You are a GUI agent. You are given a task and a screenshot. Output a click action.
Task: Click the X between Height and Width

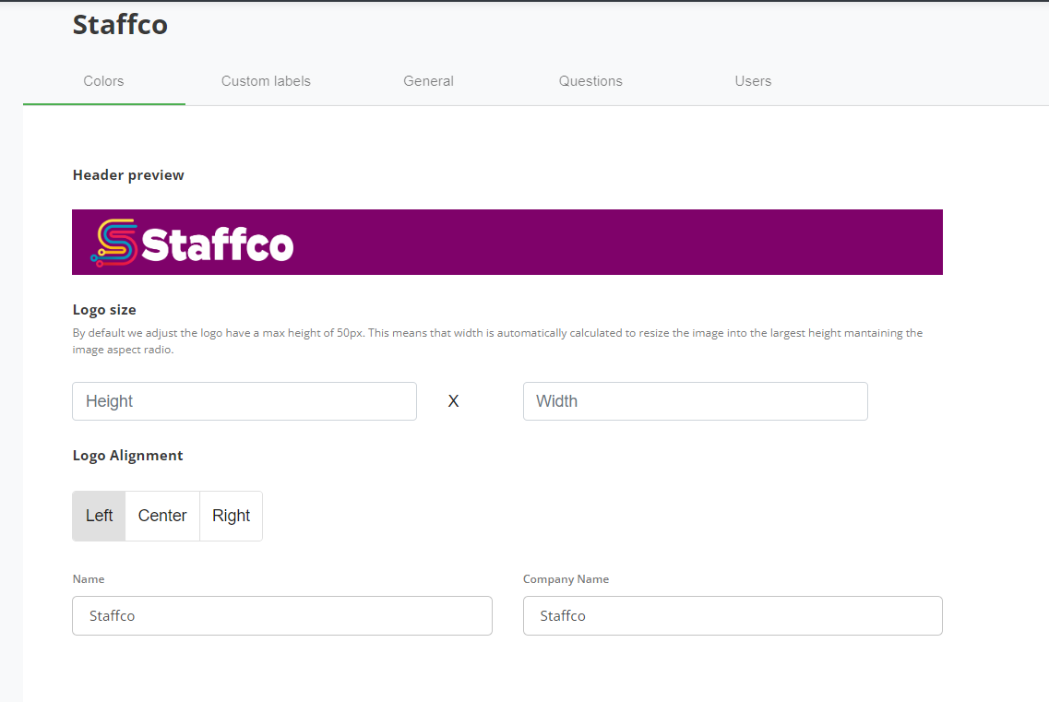coord(454,401)
